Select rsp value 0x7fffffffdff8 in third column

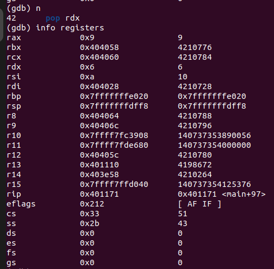(x=212, y=106)
